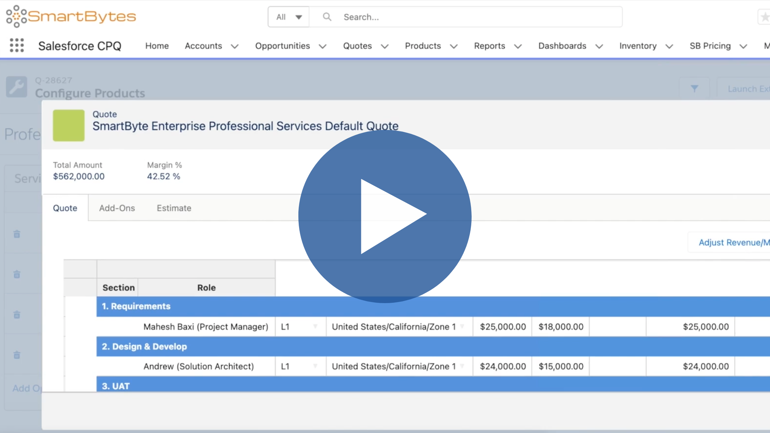Screen dimensions: 770x433
Task: Expand the SB Pricing chevron menu
Action: click(744, 46)
